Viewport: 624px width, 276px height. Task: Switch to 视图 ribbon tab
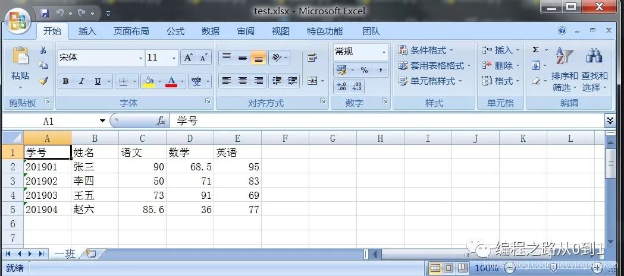pyautogui.click(x=281, y=31)
